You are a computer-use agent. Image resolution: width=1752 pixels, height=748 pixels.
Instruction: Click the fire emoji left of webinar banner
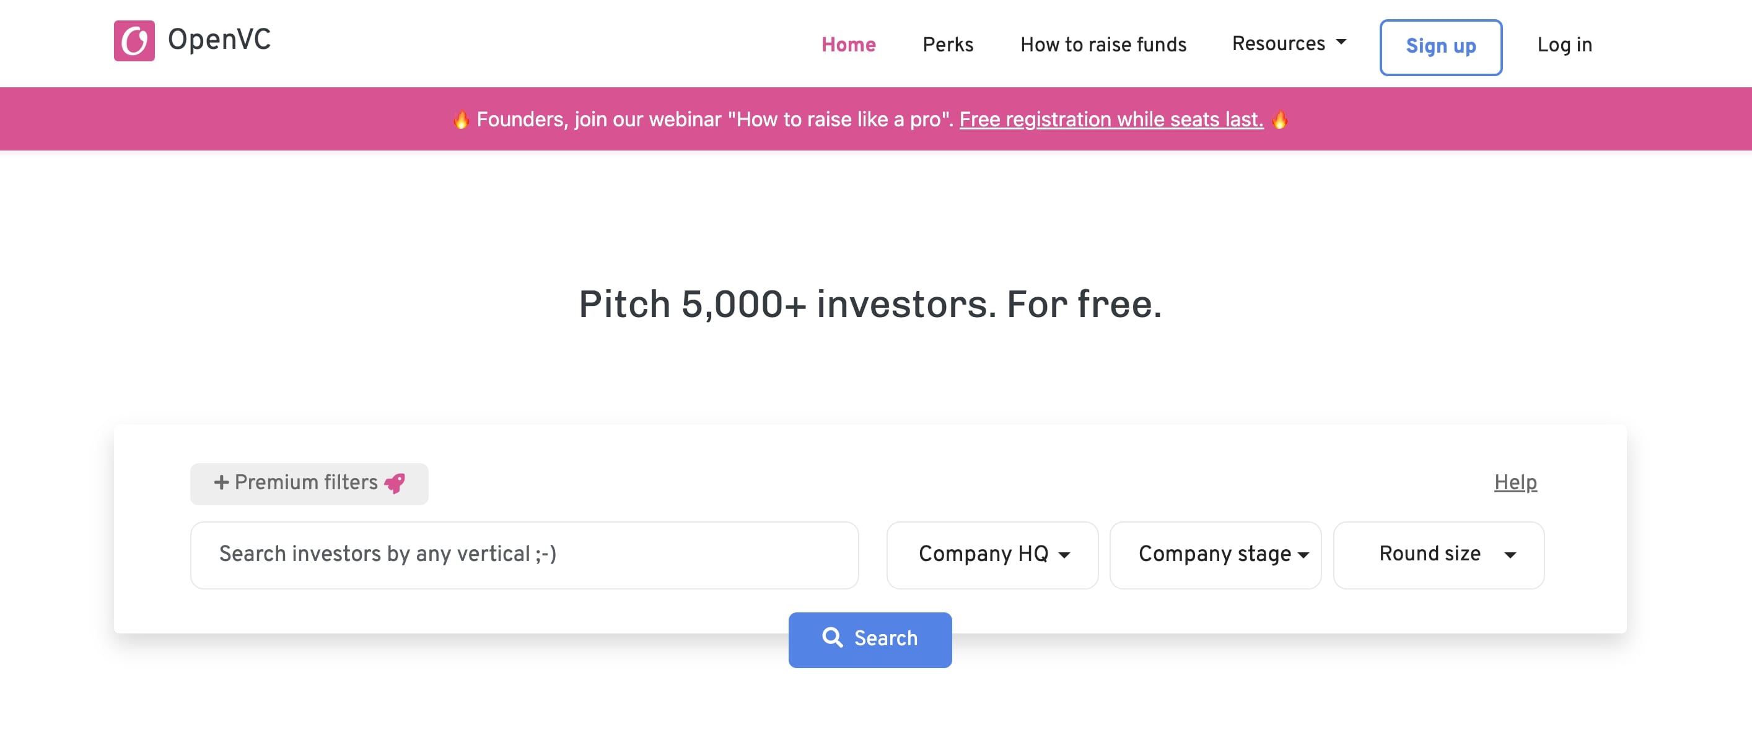coord(461,120)
